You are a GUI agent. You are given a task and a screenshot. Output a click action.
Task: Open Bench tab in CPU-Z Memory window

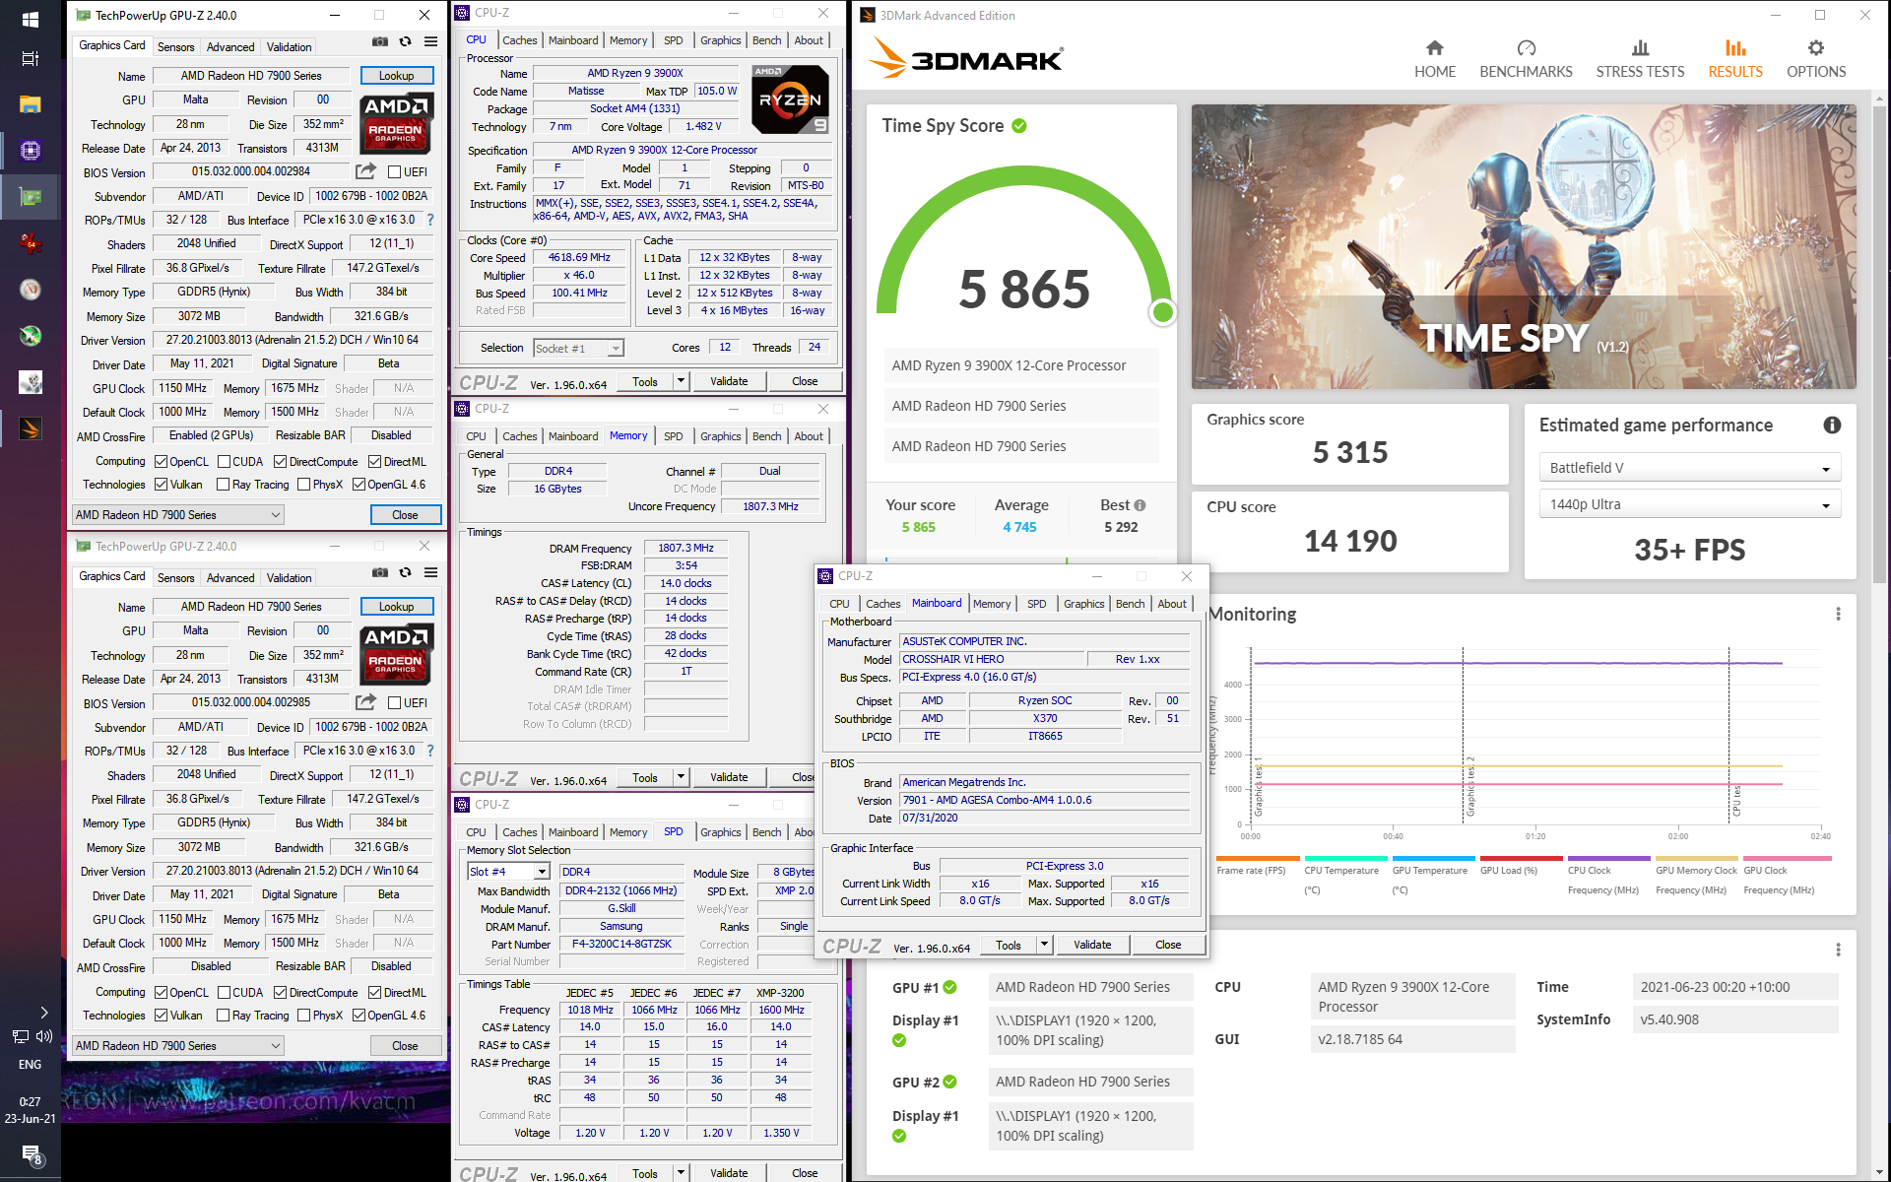766,436
